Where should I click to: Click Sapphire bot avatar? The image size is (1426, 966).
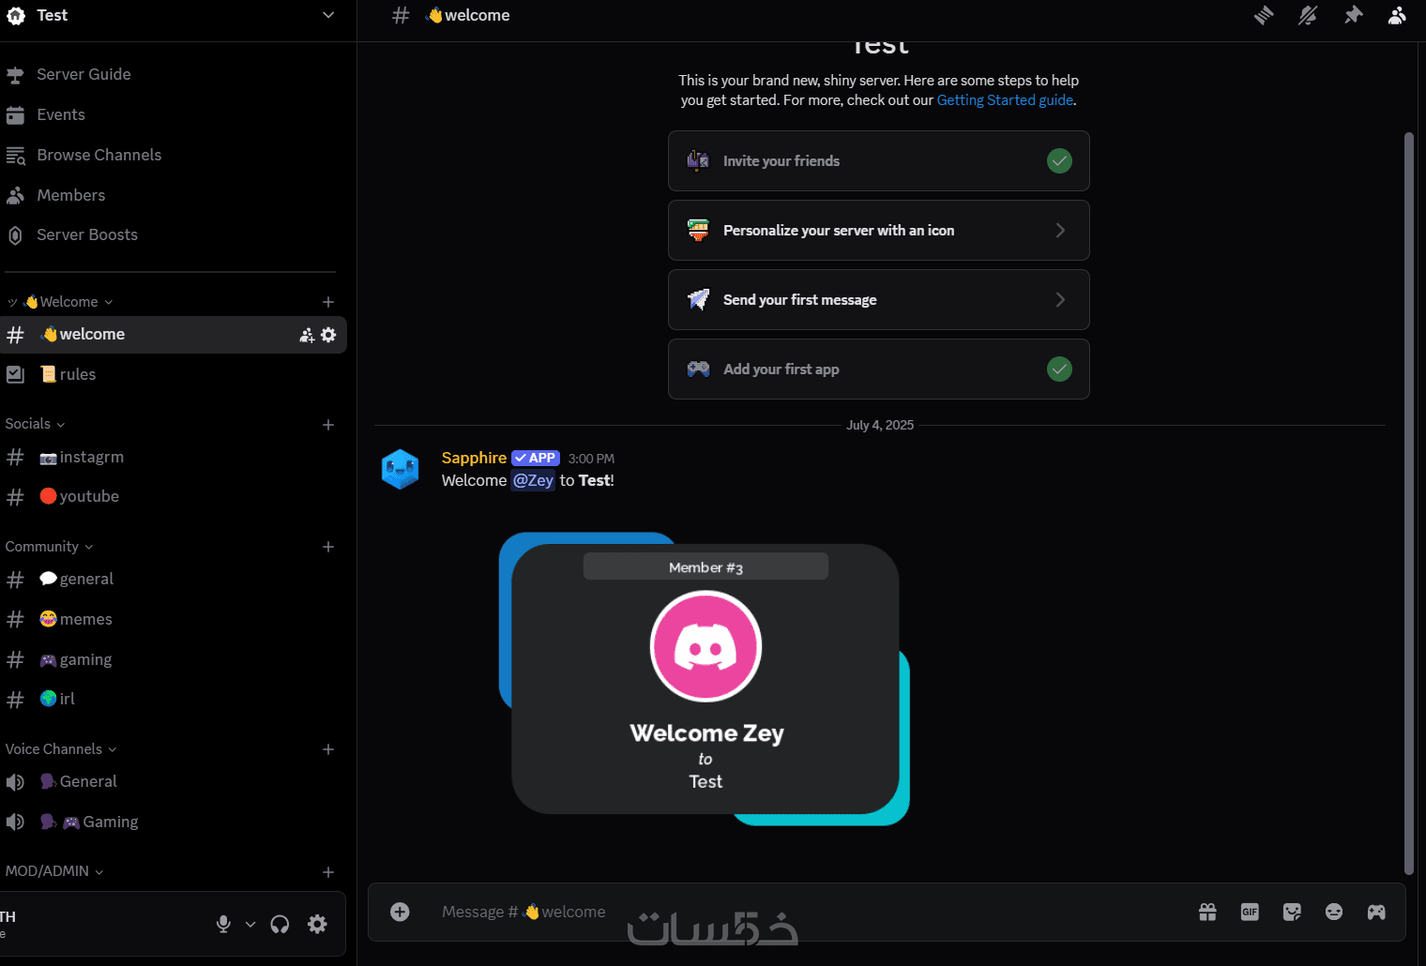(400, 469)
